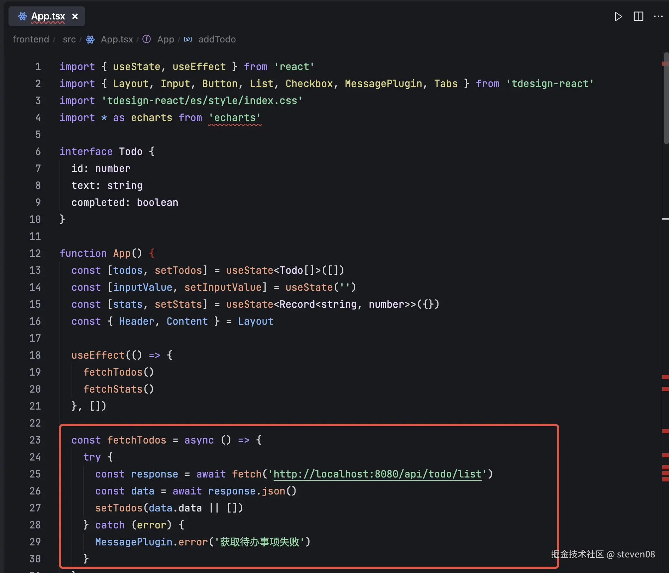The image size is (669, 573).
Task: Click the 'fetchStats()' call on line 20
Action: [x=119, y=389]
